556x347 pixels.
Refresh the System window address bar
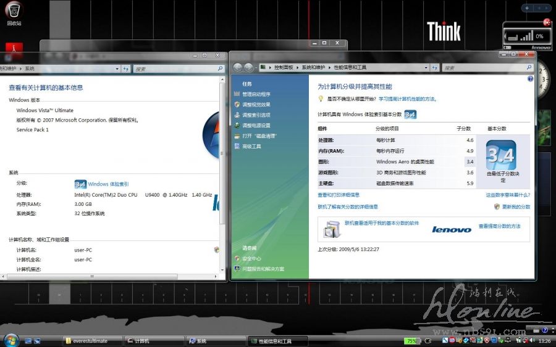(x=126, y=68)
